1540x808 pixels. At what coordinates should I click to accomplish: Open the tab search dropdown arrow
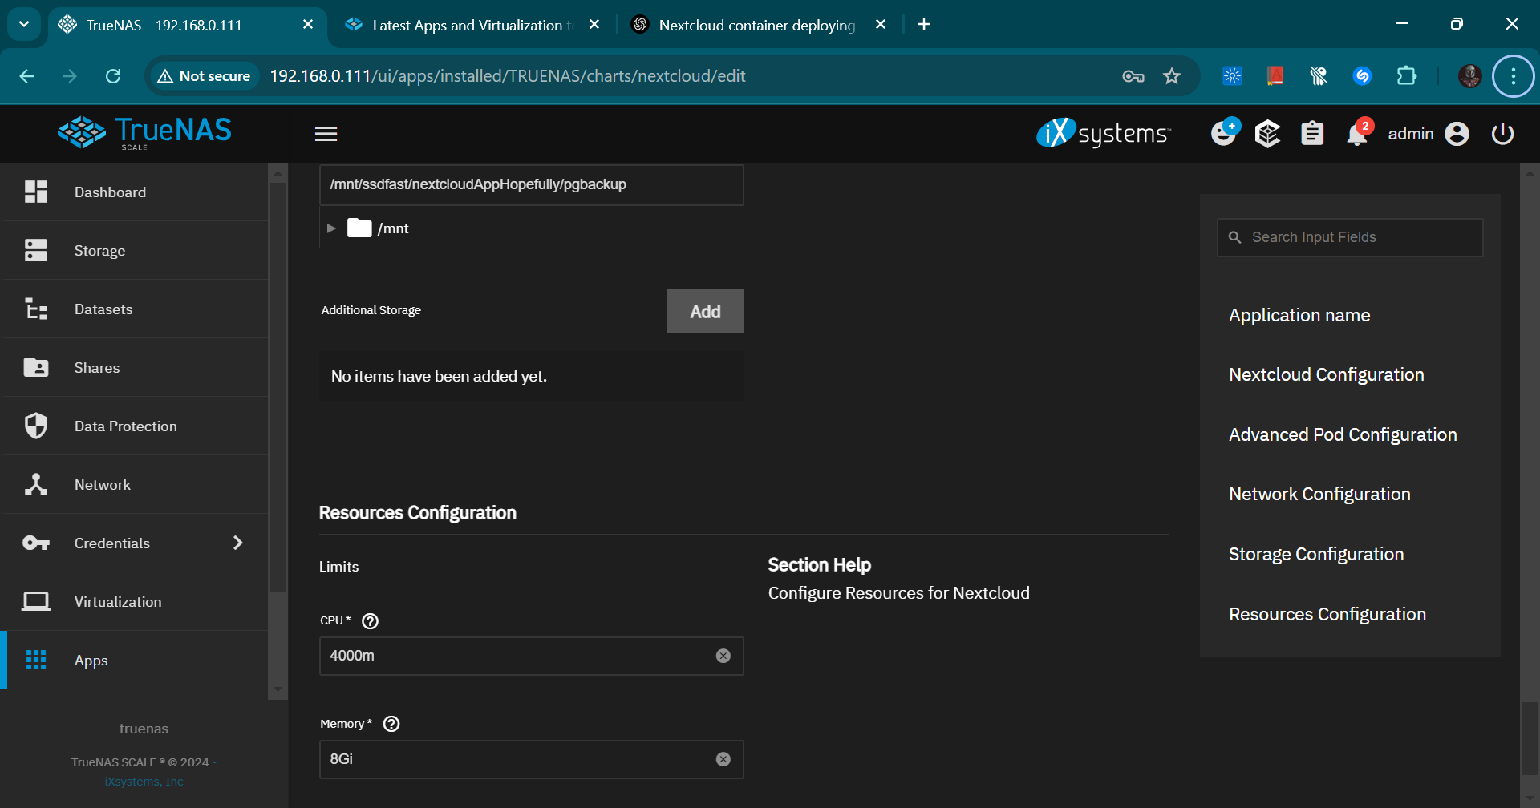[x=24, y=24]
